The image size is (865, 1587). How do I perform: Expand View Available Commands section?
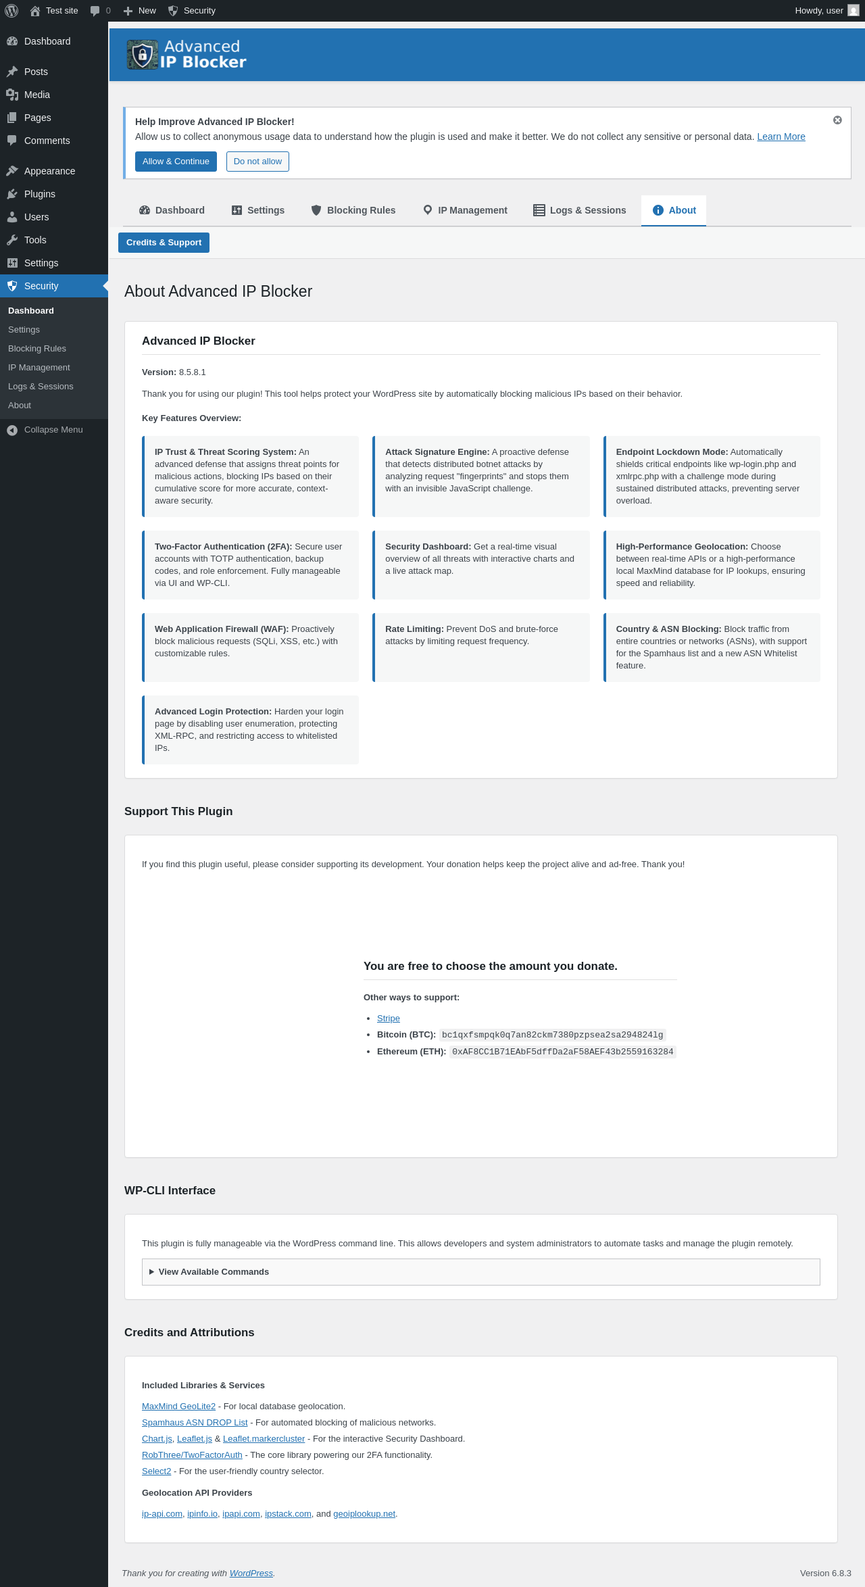tap(214, 1272)
